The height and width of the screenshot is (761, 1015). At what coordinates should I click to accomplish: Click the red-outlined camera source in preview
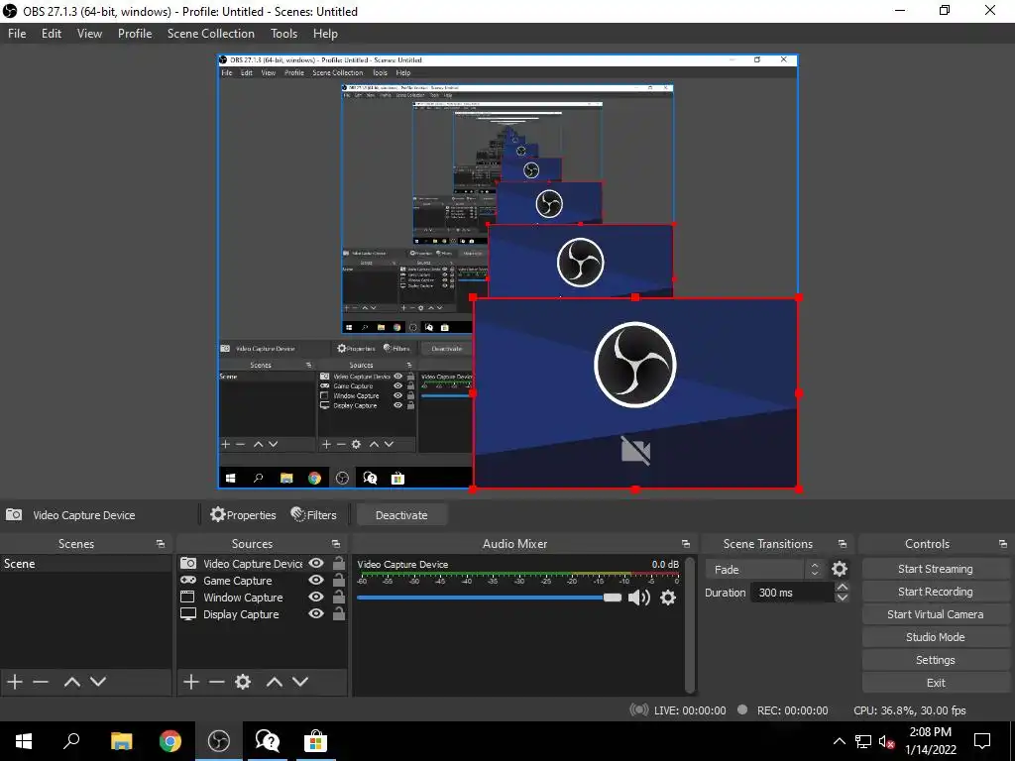(635, 392)
